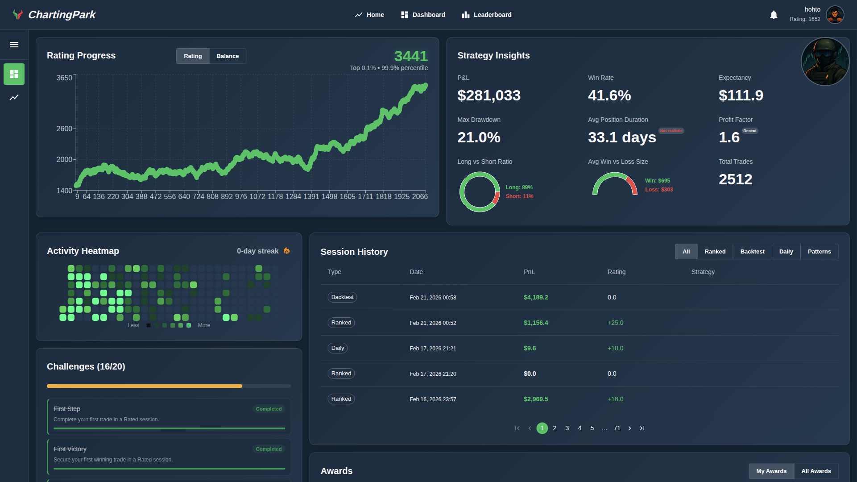Click the Rating: 1652 label
Image resolution: width=857 pixels, height=482 pixels.
[805, 19]
